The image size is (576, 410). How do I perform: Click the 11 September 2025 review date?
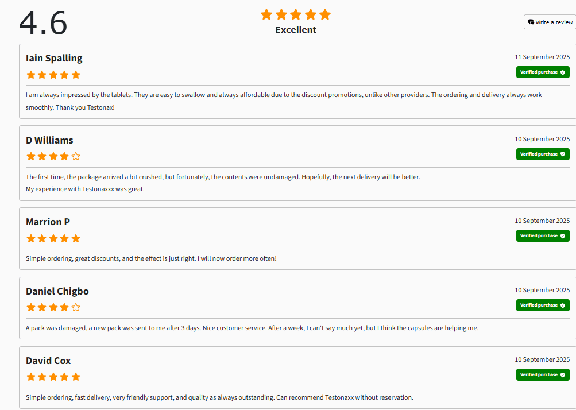pos(542,57)
